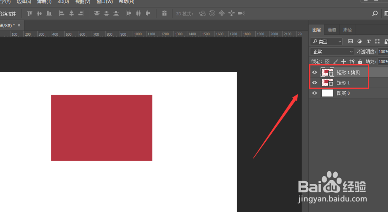Click the align left edges icon
Screen dimensions: 388x212
coord(62,13)
